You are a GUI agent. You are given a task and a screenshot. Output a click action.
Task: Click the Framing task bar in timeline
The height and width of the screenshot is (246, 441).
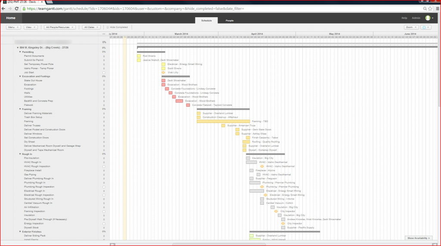[x=224, y=121]
